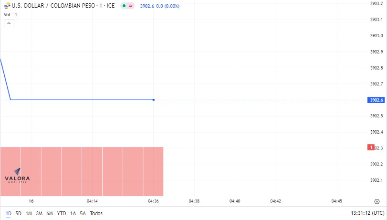The height and width of the screenshot is (220, 387).
Task: Click the chart settings gear icon
Action: [377, 201]
